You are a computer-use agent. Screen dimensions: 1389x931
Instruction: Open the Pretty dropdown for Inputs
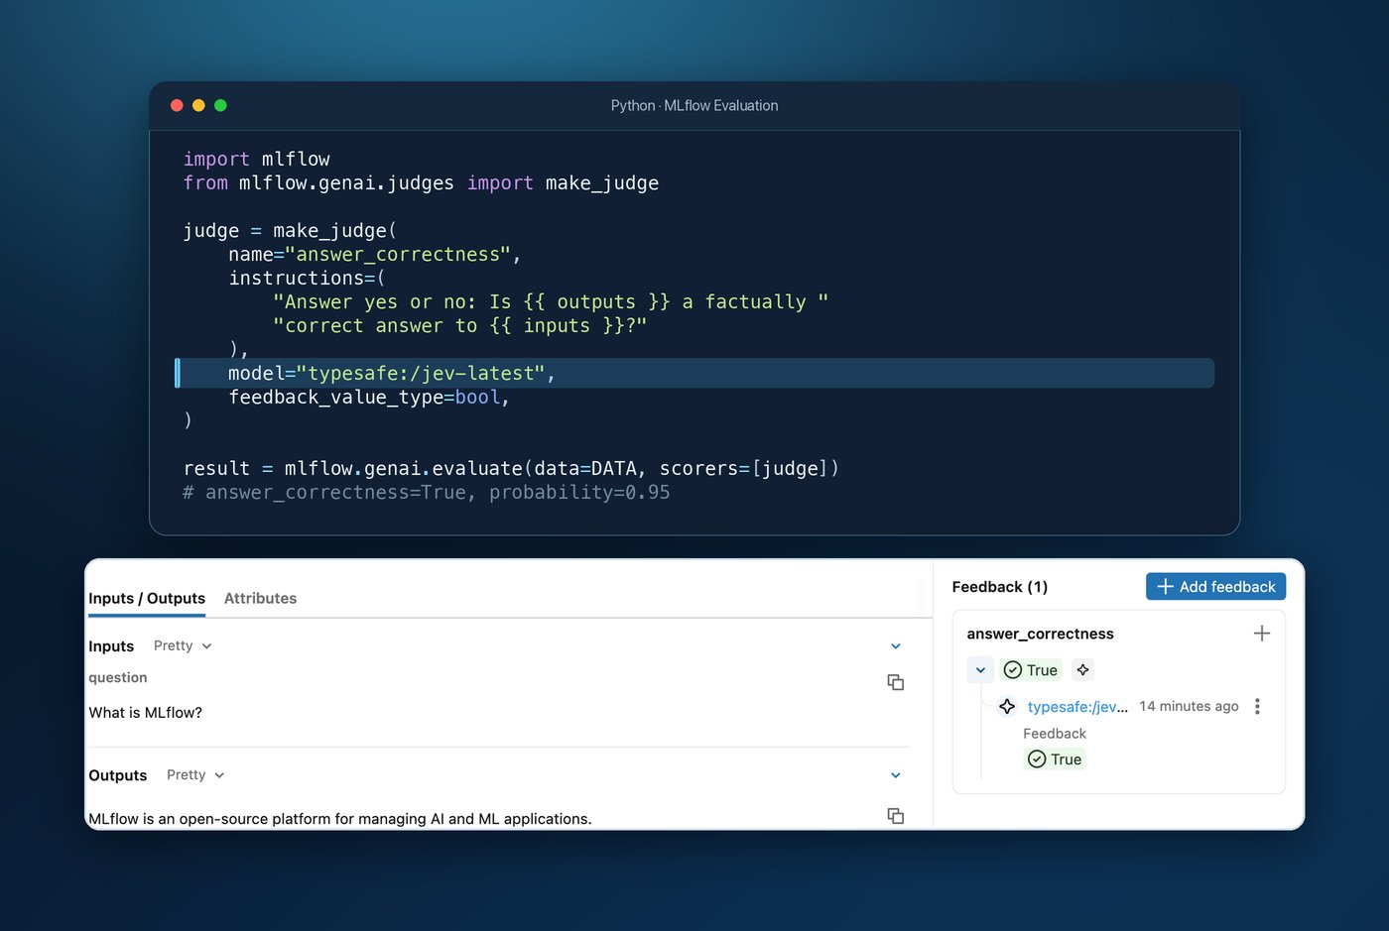click(183, 645)
